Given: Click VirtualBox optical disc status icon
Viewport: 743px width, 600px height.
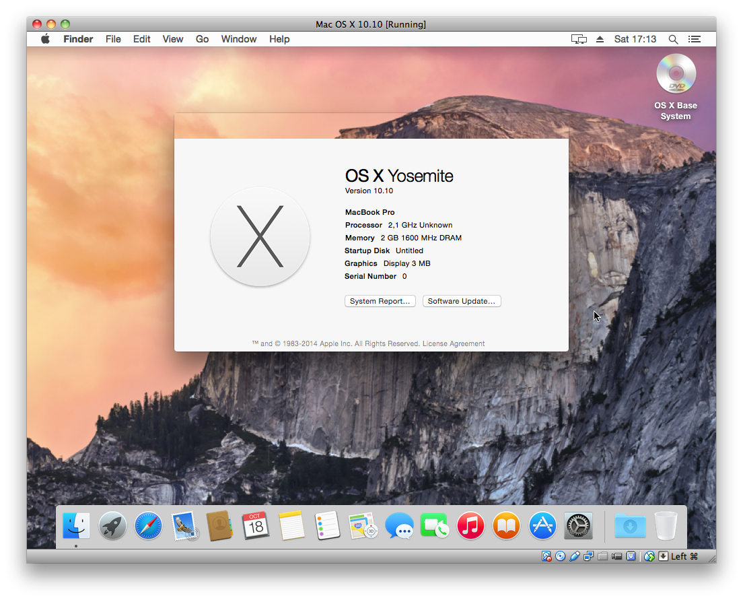Looking at the screenshot, I should click(x=560, y=556).
